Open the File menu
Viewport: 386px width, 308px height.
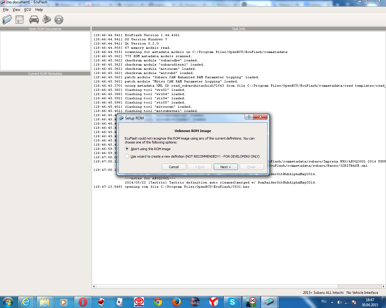[6, 10]
